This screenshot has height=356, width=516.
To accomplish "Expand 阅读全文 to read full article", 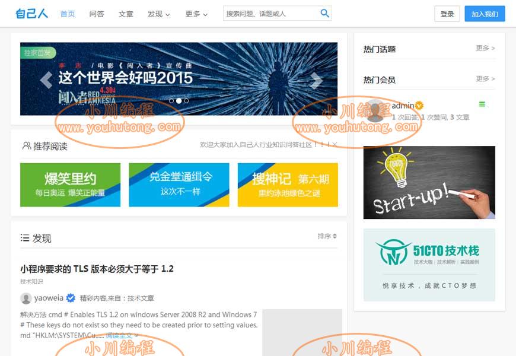I will (122, 336).
